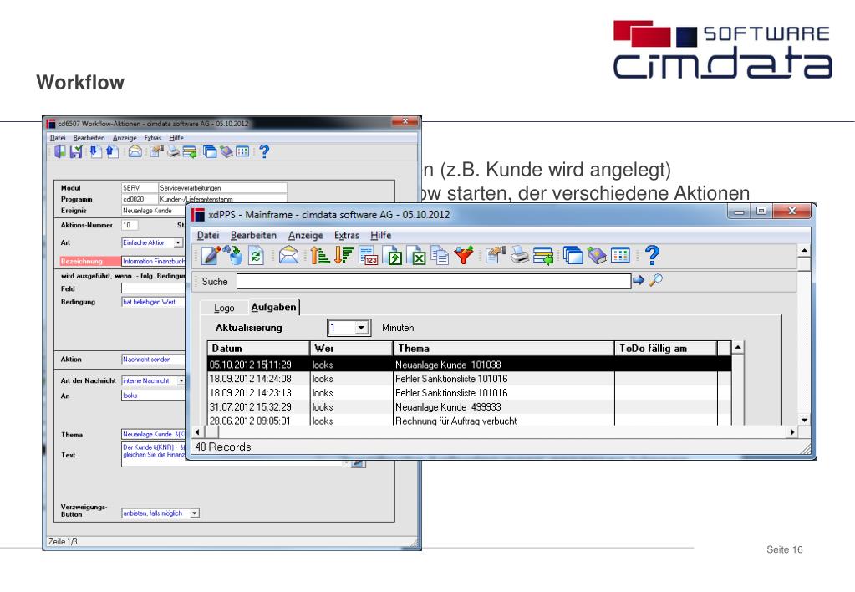Open Hilfe menu in Mainframe window
855x592 pixels.
coord(380,235)
